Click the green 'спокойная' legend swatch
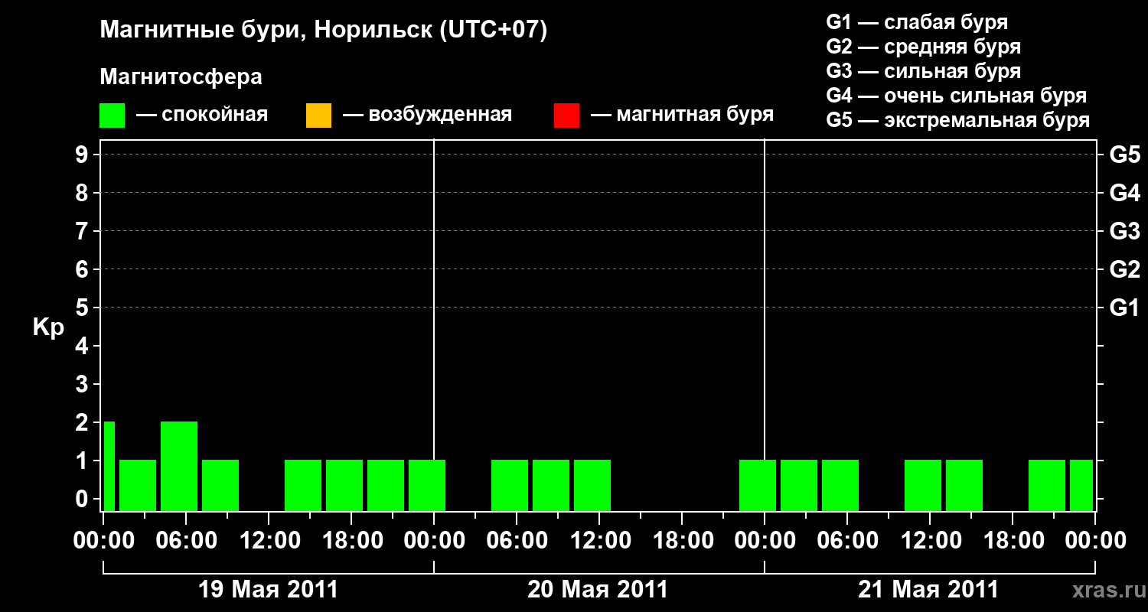Screen dimensions: 1148x612 (112, 116)
